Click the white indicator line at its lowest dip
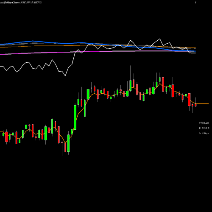Viewport: 212px width, 212px height. point(65,75)
